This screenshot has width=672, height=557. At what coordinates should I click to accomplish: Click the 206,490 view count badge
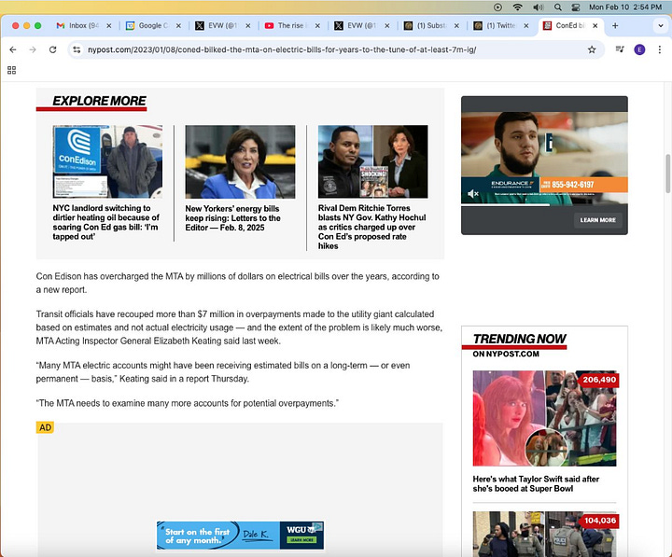599,380
